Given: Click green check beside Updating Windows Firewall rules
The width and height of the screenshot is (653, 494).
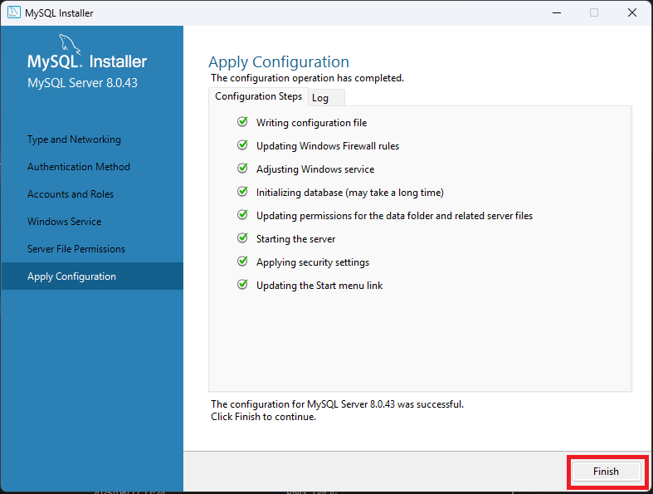Looking at the screenshot, I should pyautogui.click(x=242, y=145).
